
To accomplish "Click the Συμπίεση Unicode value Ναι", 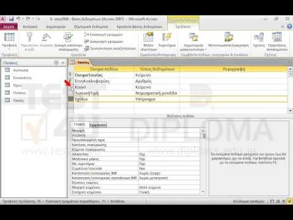I will (169, 169).
